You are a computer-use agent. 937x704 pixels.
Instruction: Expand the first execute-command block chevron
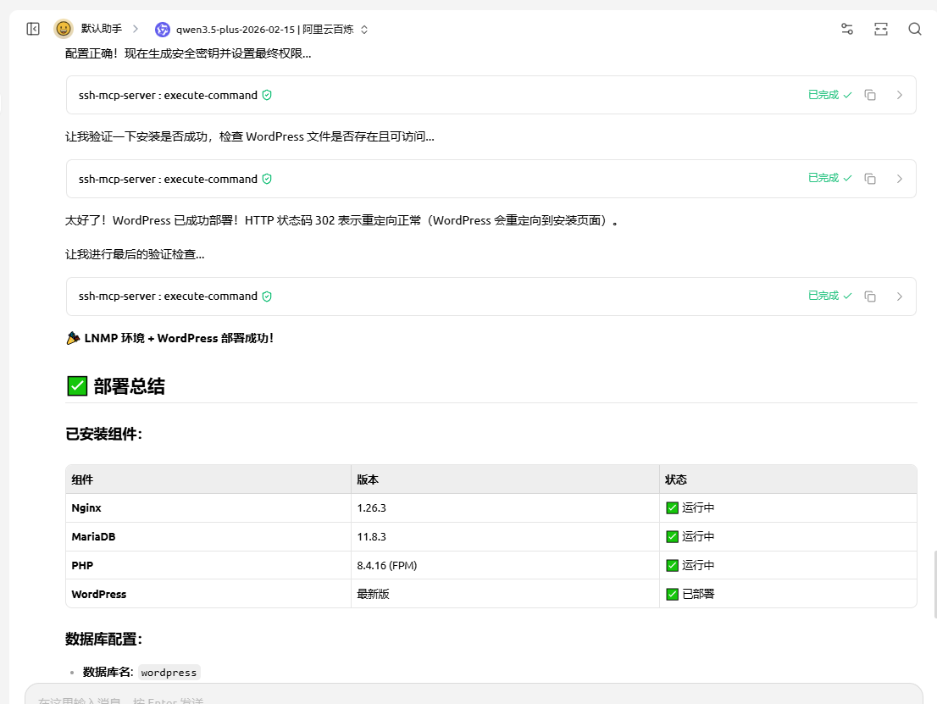click(900, 95)
